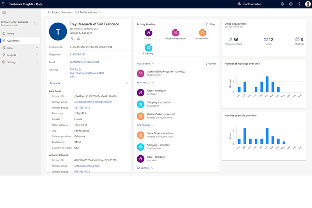
Task: Click the Case 10/6/2020 timeline icon
Action: click(x=140, y=159)
